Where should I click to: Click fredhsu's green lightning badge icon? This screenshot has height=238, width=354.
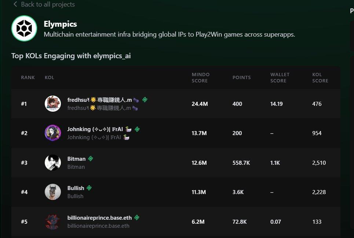(145, 100)
